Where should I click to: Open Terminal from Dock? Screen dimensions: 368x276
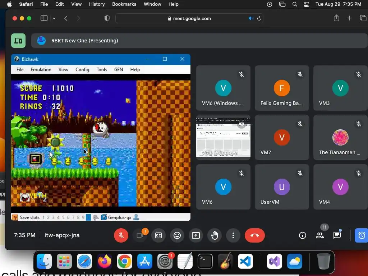coord(205,261)
